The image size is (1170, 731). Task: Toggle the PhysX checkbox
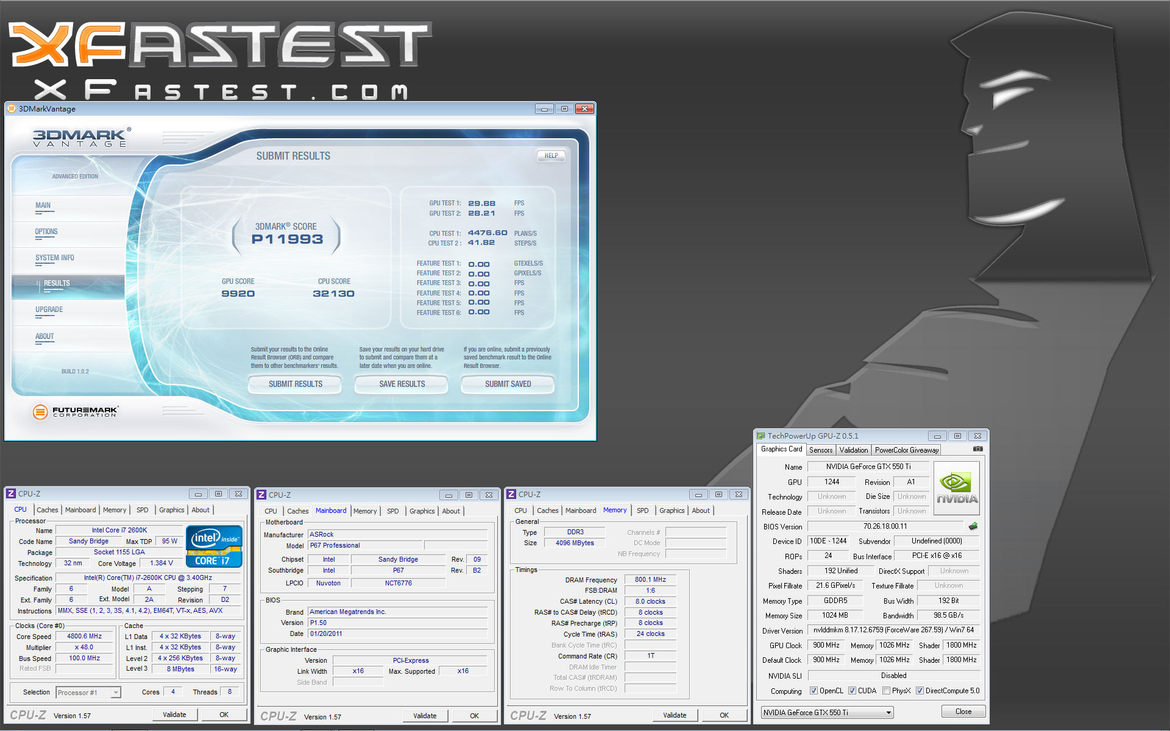coord(886,691)
